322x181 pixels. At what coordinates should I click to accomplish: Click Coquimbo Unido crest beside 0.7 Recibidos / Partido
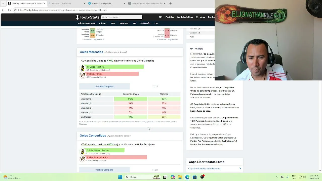(83, 151)
